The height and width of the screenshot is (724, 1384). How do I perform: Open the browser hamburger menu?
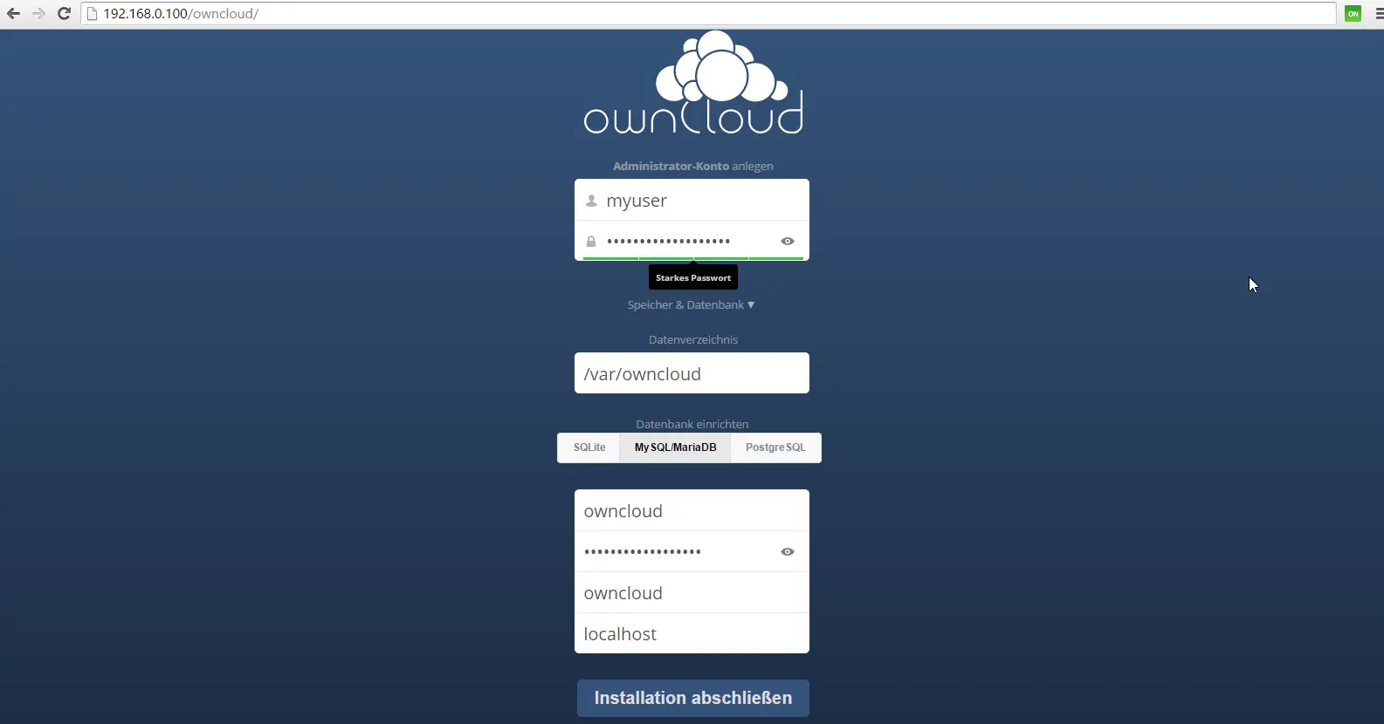[1379, 14]
